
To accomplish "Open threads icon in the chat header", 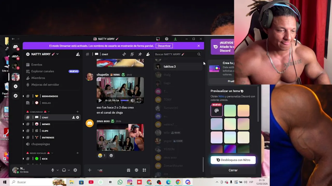I will pos(124,54).
